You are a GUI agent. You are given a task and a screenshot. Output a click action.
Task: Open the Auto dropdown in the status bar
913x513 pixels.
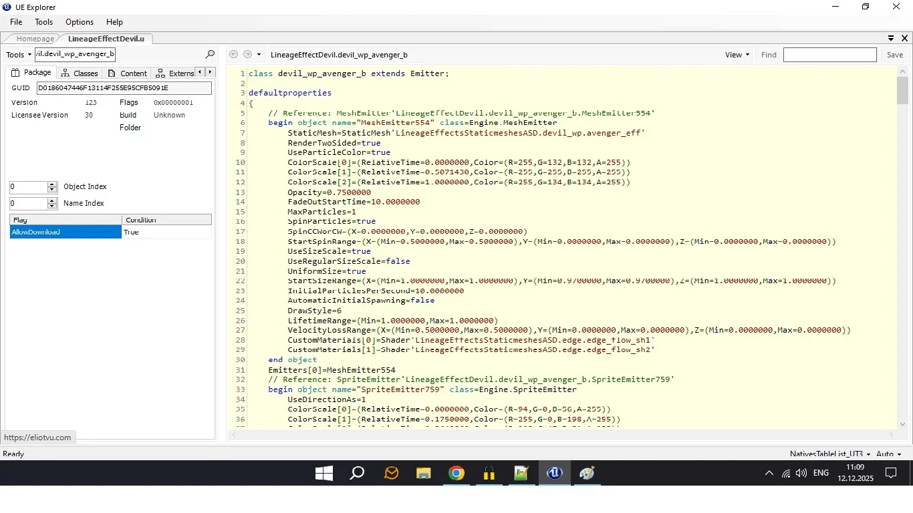pyautogui.click(x=889, y=454)
